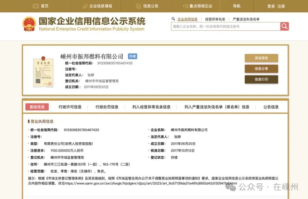Focus the enterprise name search input field
The height and width of the screenshot is (199, 308).
point(225,26)
